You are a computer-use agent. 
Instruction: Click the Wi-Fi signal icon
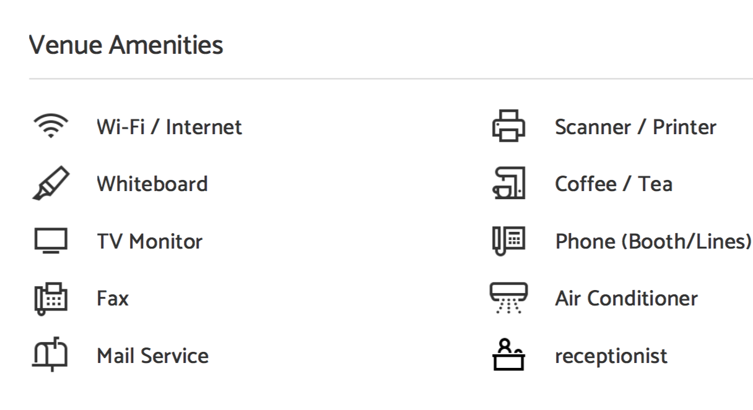tap(50, 126)
